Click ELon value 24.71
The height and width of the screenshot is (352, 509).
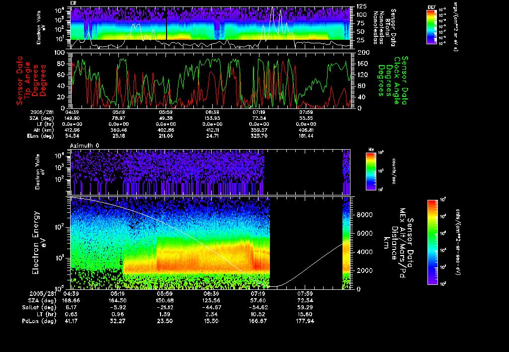pos(212,136)
